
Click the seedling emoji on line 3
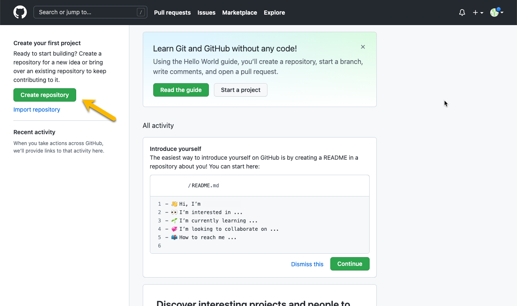(x=175, y=221)
